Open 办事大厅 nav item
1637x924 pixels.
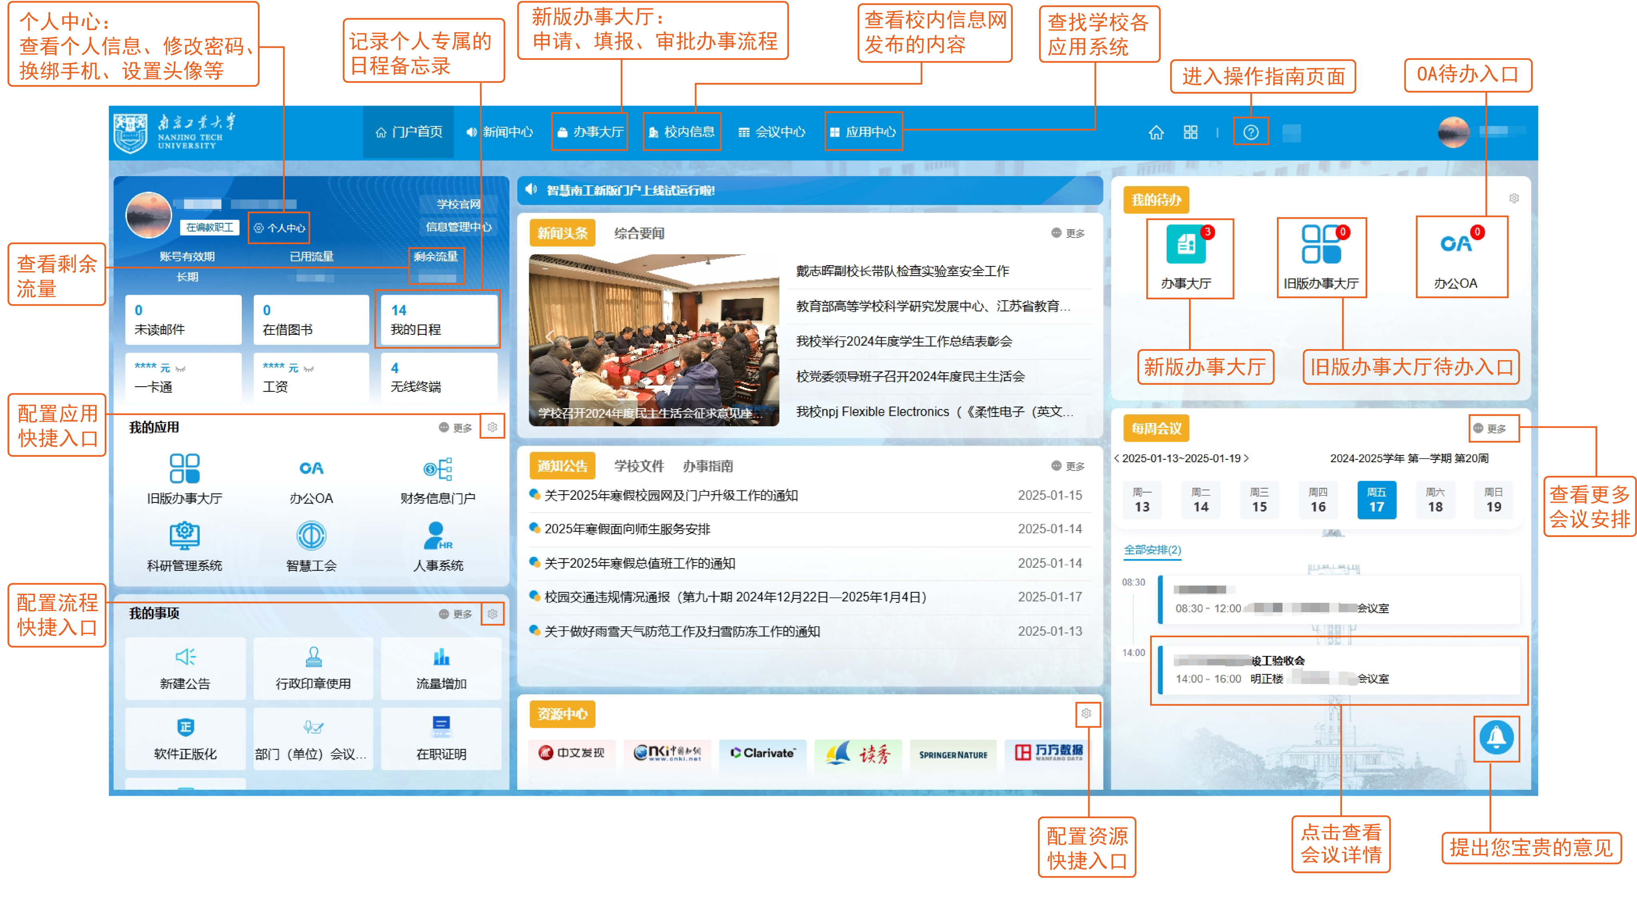click(590, 132)
